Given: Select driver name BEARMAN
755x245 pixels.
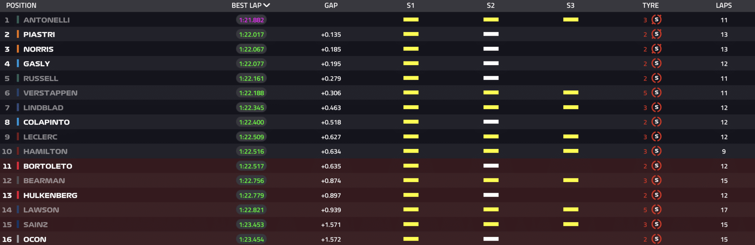Looking at the screenshot, I should tap(44, 181).
